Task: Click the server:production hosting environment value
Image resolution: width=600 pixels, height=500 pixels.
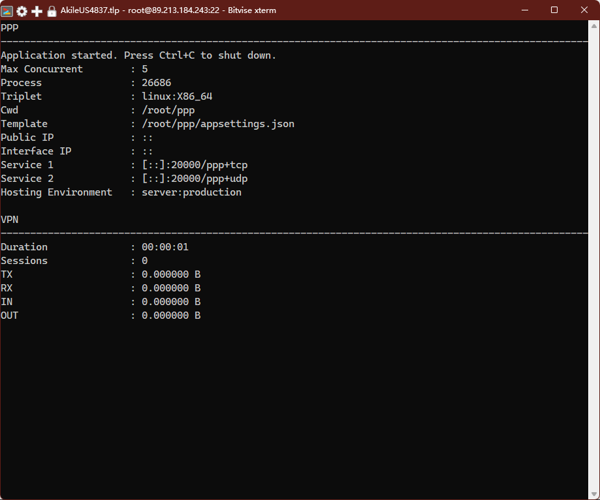Action: pos(191,192)
